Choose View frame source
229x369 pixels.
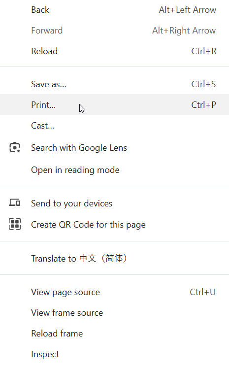[x=114, y=313]
